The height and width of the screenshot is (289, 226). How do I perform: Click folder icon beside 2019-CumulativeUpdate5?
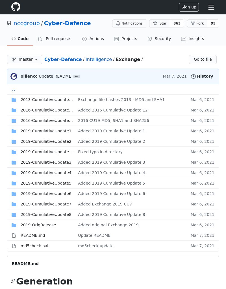point(14,183)
